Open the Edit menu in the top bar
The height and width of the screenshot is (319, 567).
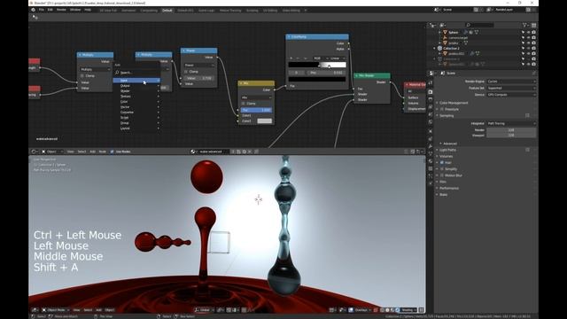click(x=50, y=10)
